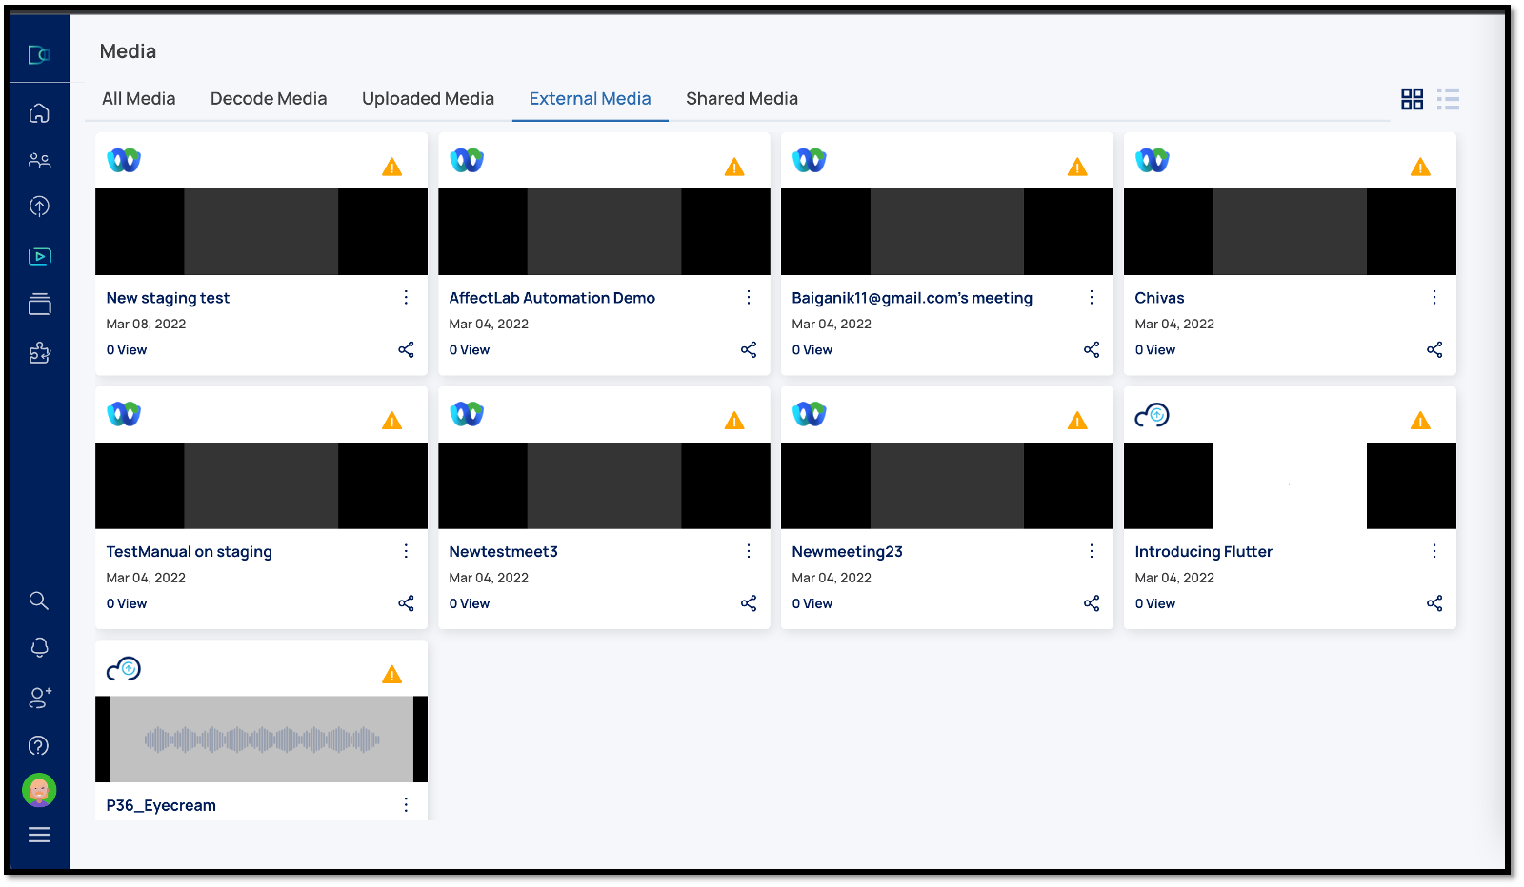
Task: Share the AffectLab Automation Demo media
Action: point(749,349)
